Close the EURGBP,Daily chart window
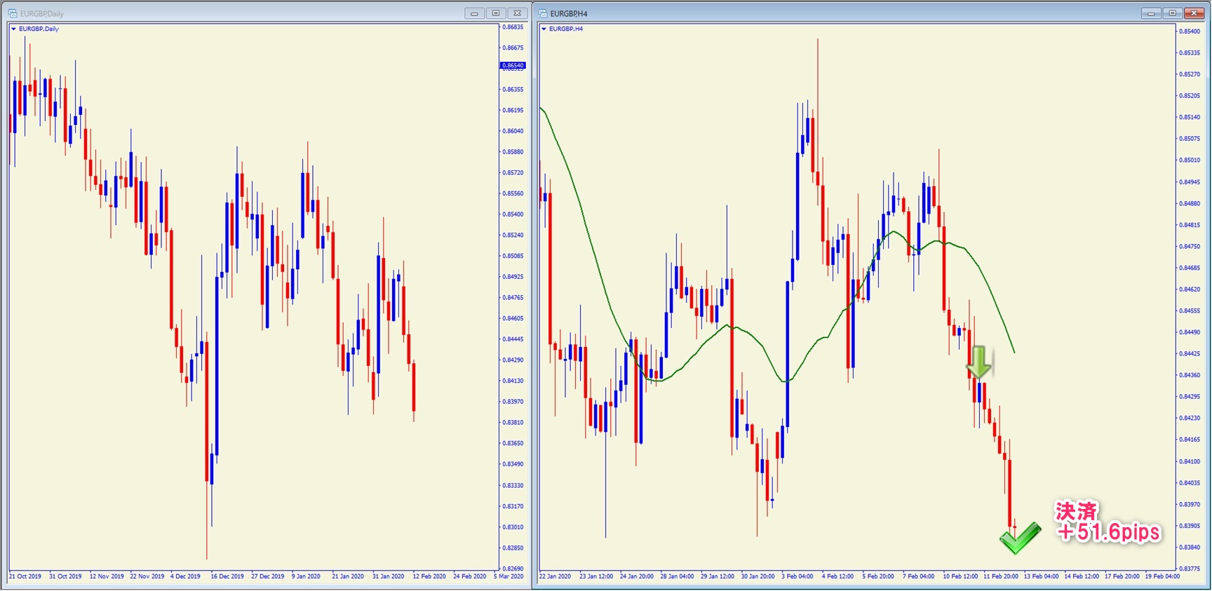This screenshot has height=591, width=1212. pyautogui.click(x=518, y=13)
